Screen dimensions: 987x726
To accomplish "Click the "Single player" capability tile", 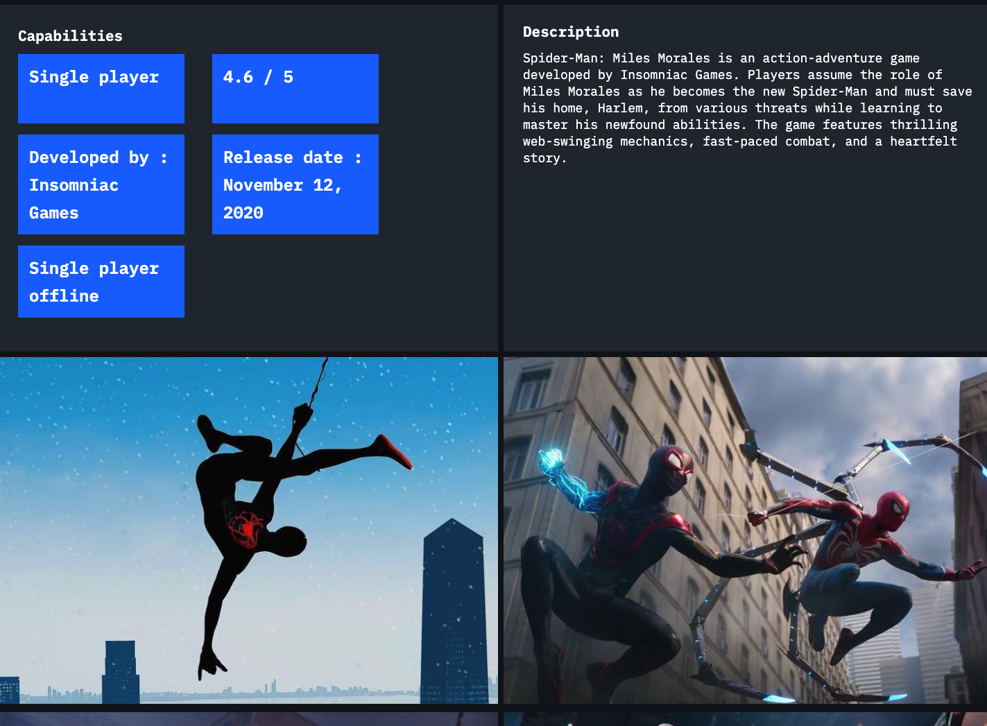I will pyautogui.click(x=101, y=89).
